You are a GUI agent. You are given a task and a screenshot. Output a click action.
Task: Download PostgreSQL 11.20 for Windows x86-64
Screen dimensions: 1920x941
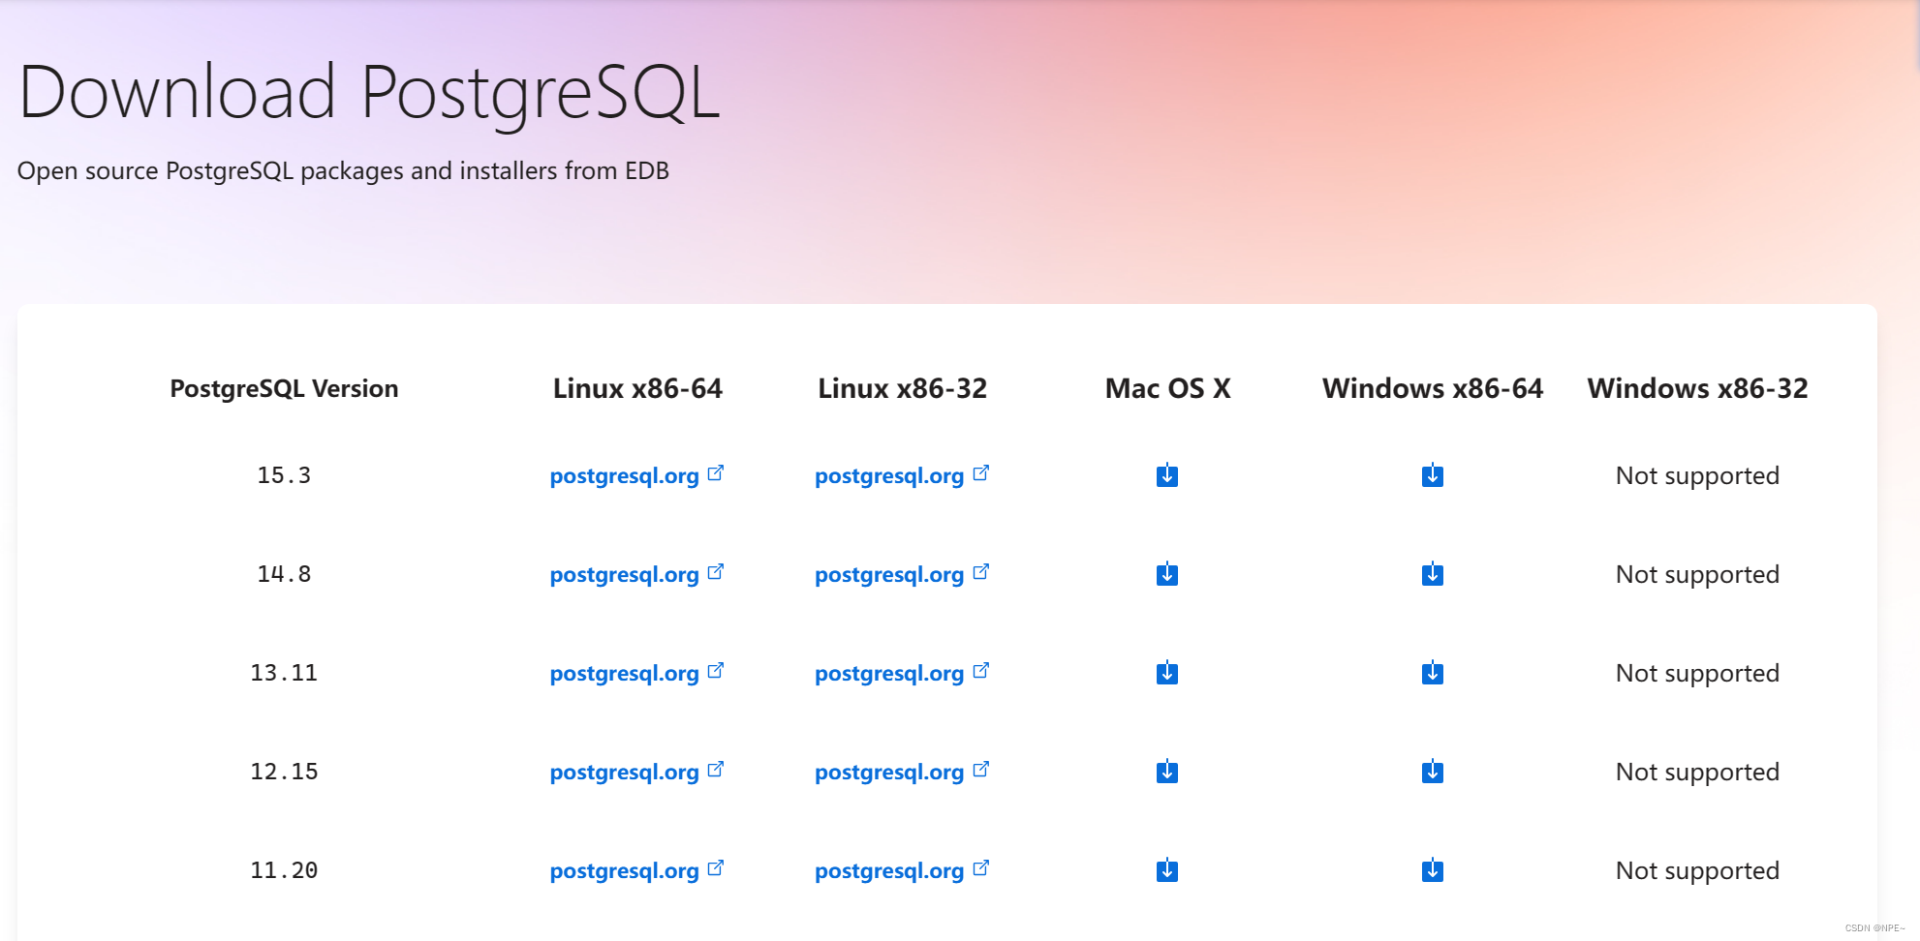[1433, 870]
